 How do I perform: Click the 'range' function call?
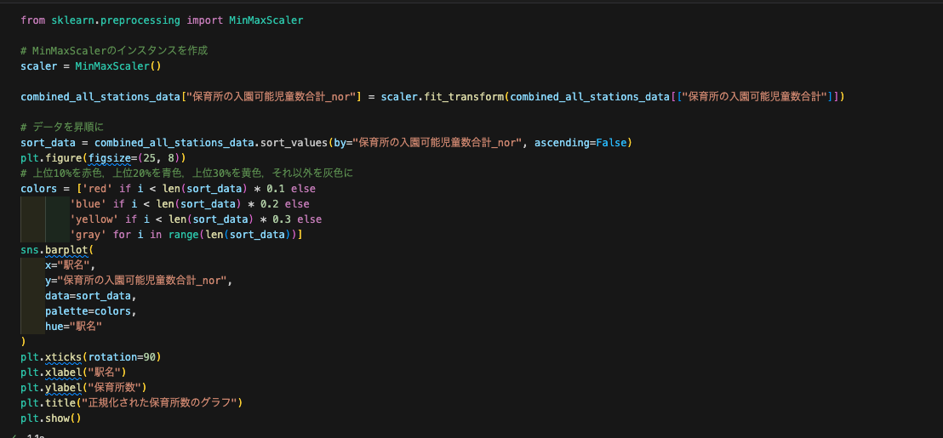coord(183,235)
